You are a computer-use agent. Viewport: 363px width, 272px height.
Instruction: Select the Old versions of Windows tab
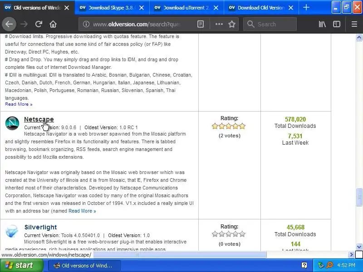[x=37, y=8]
